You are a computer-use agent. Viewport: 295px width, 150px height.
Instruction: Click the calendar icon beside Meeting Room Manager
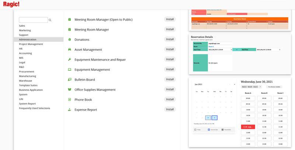(69, 29)
